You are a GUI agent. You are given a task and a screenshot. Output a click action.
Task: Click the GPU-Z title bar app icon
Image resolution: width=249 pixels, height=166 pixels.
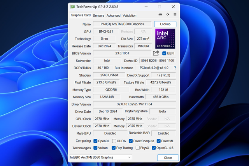point(73,7)
